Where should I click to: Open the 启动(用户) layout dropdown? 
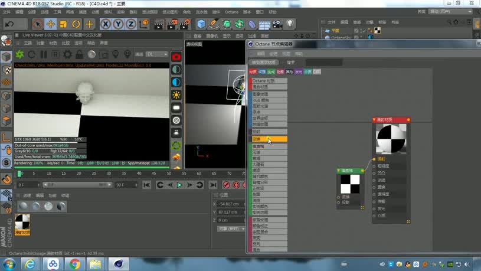coord(450,12)
